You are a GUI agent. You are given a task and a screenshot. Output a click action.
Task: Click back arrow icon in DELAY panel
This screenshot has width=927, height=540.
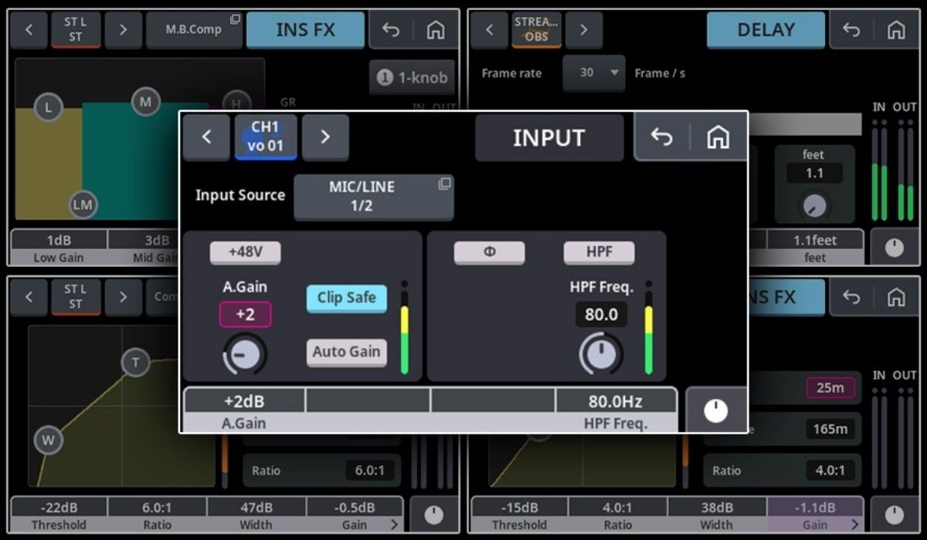tap(851, 30)
